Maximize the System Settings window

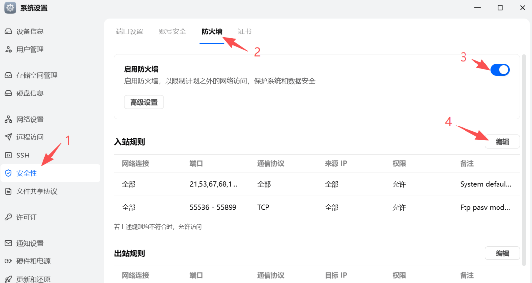[x=500, y=8]
